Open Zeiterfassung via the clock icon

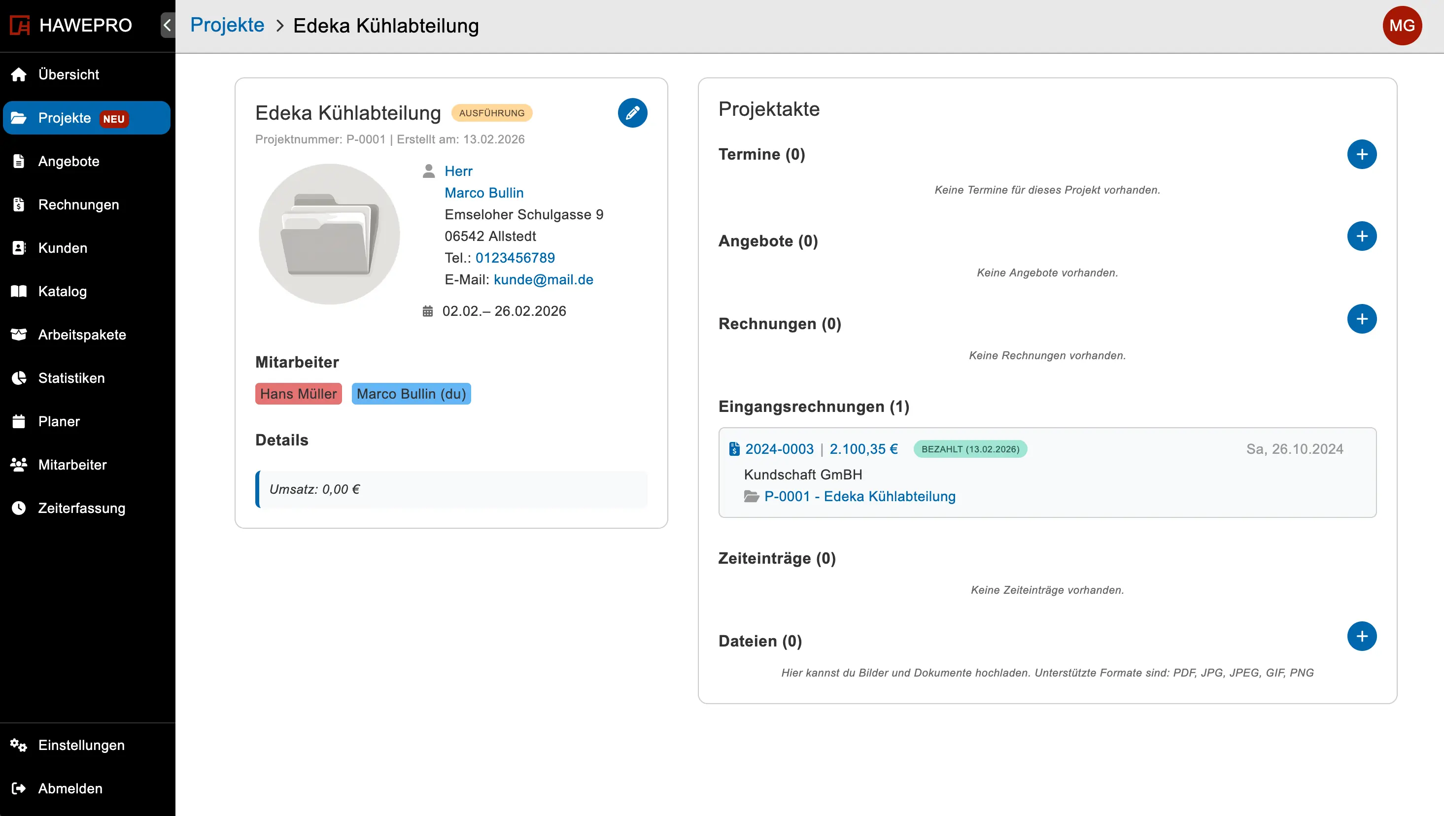[19, 508]
